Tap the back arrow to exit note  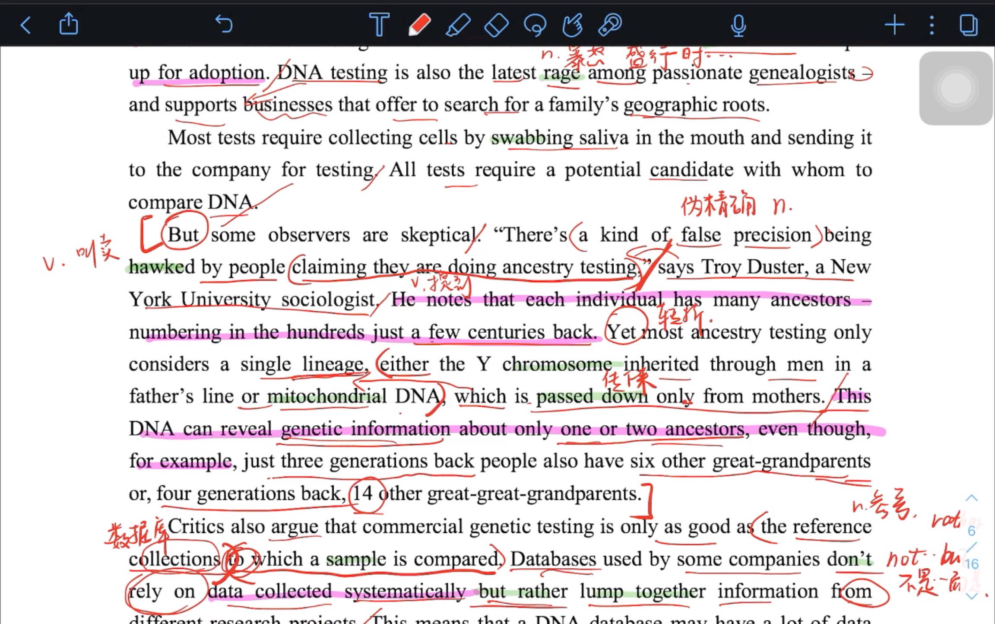pos(26,25)
